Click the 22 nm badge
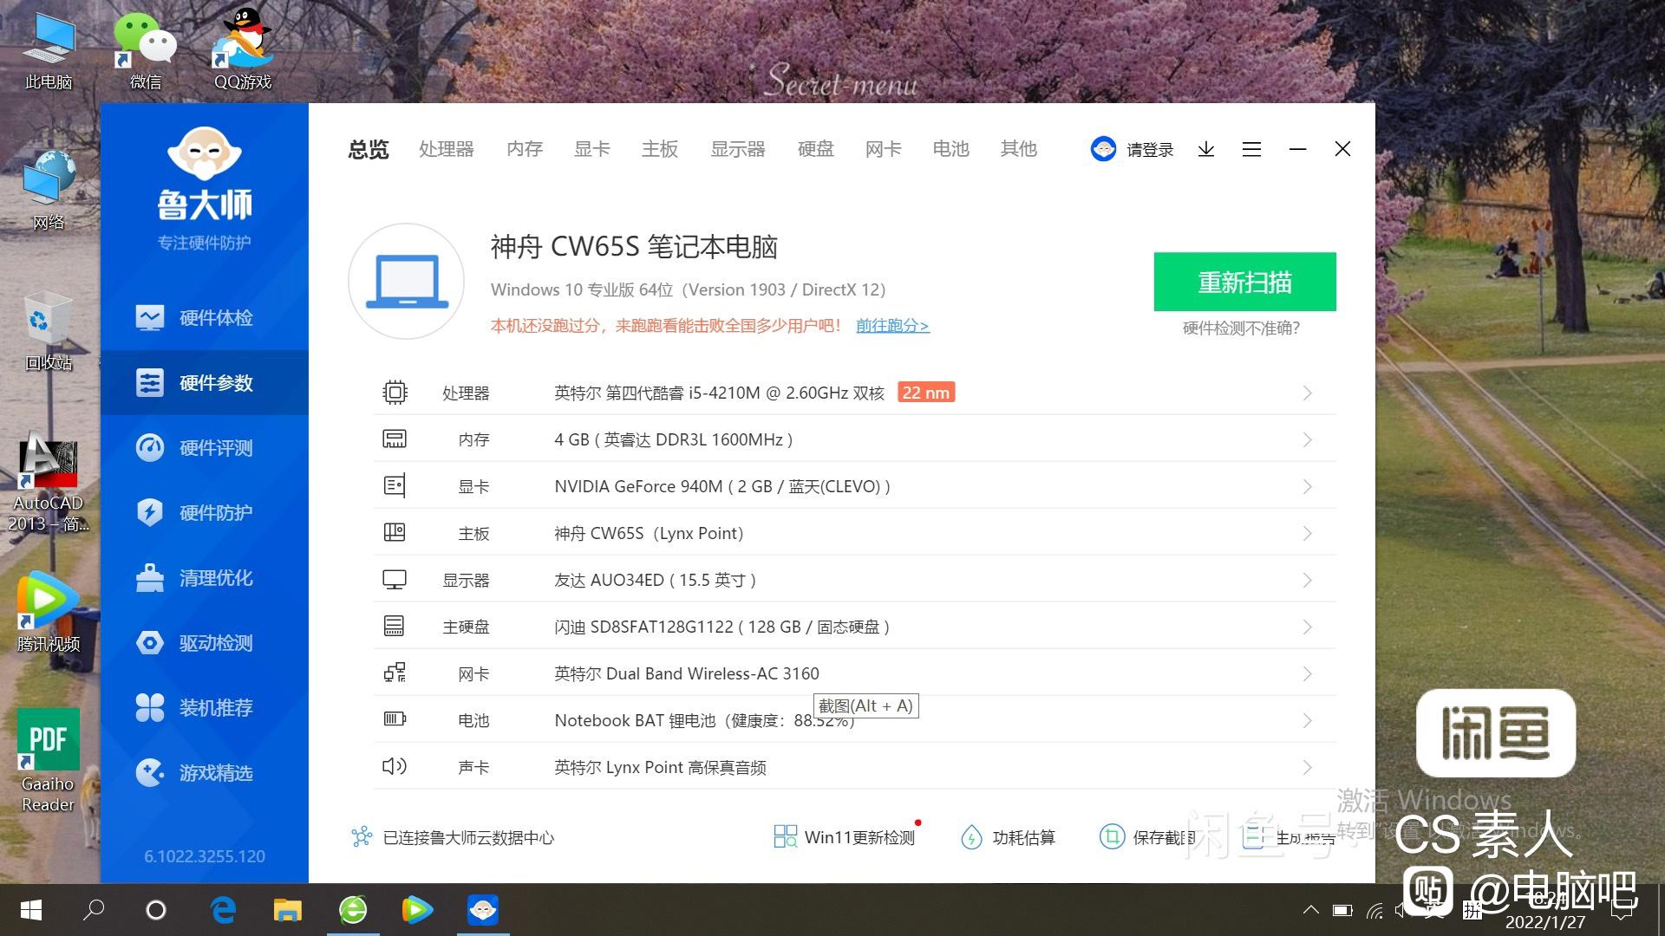Viewport: 1665px width, 936px height. click(x=926, y=393)
